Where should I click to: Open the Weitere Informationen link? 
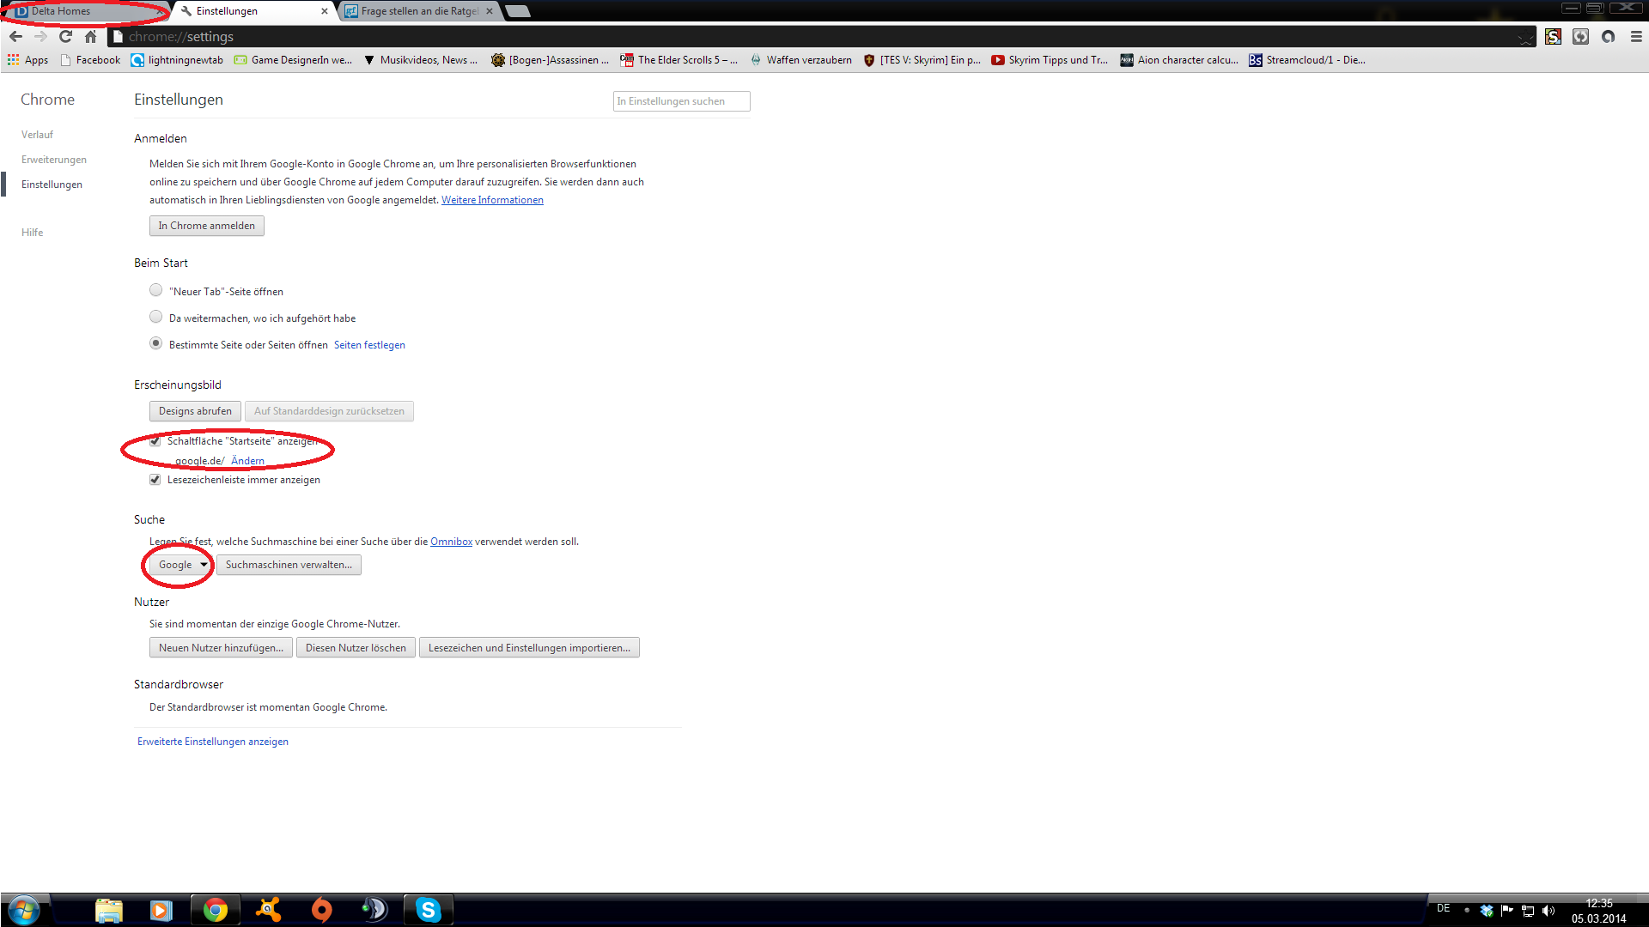(x=492, y=200)
